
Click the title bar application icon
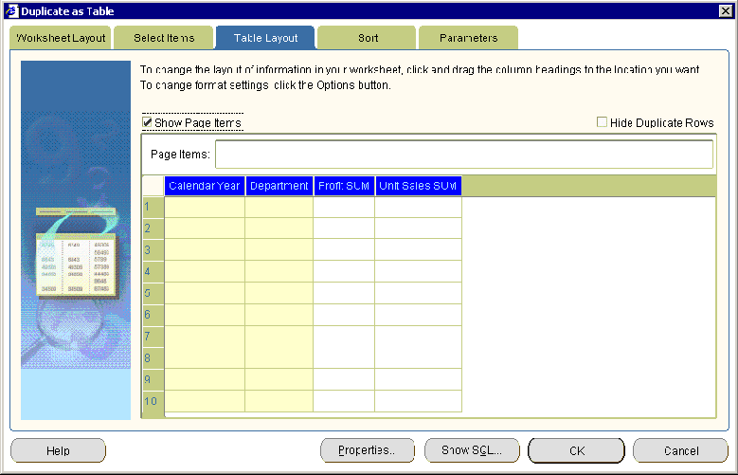click(x=11, y=10)
